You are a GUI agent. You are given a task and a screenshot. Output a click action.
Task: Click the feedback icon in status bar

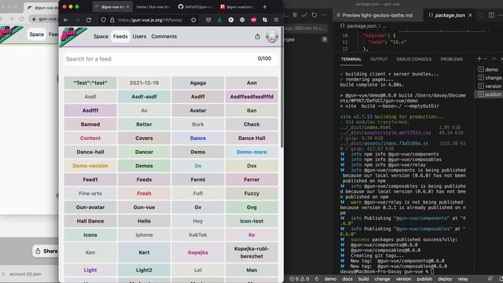[x=490, y=279]
